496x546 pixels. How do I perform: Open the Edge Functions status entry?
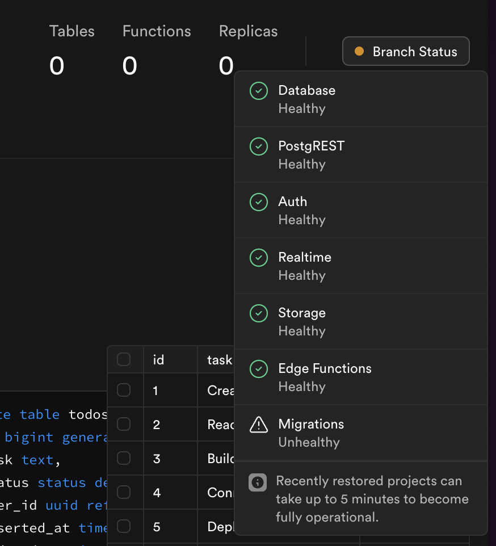click(x=325, y=377)
